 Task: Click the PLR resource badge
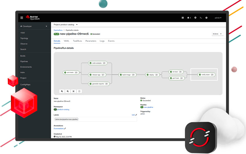[x=56, y=34]
